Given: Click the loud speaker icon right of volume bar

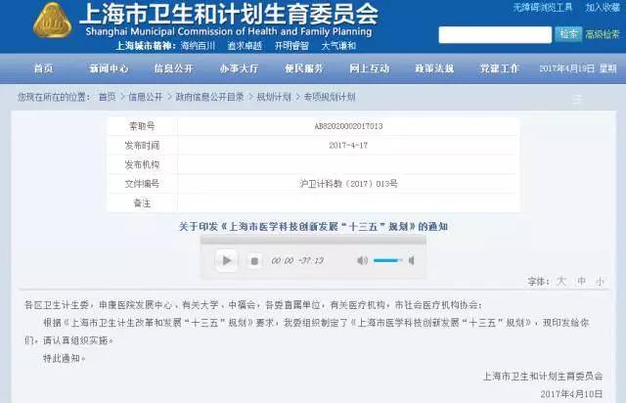Looking at the screenshot, I should (x=412, y=261).
